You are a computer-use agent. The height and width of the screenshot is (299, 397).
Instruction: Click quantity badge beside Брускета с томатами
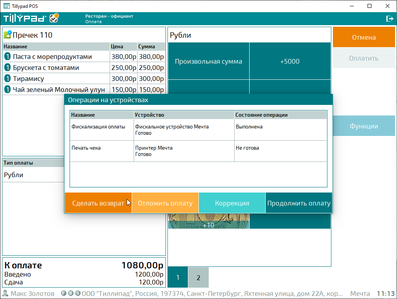(x=7, y=68)
